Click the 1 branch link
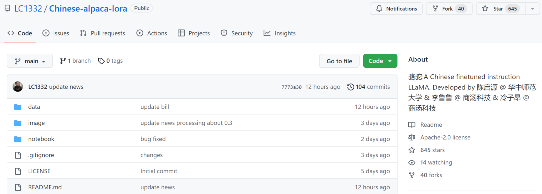This screenshot has width=542, height=194. (75, 61)
